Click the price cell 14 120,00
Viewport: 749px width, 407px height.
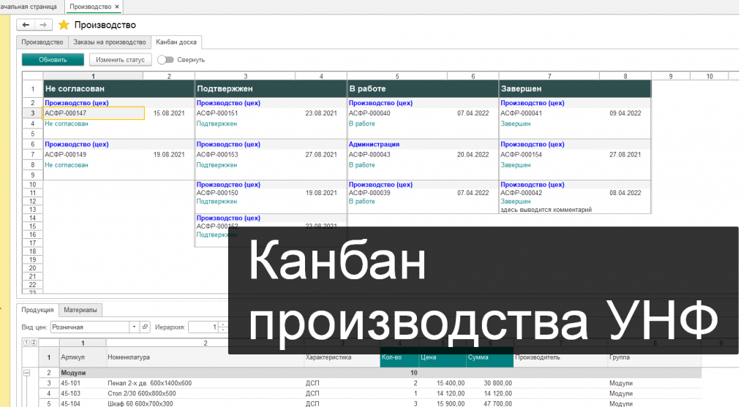(451, 394)
